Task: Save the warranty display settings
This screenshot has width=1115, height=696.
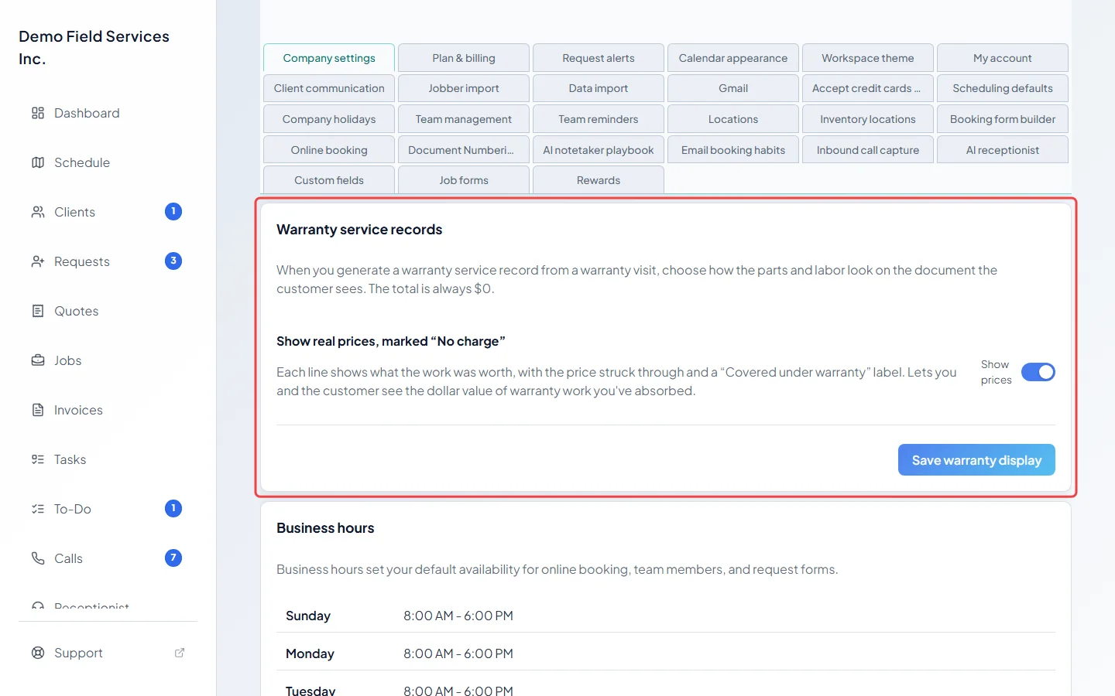Action: [976, 460]
